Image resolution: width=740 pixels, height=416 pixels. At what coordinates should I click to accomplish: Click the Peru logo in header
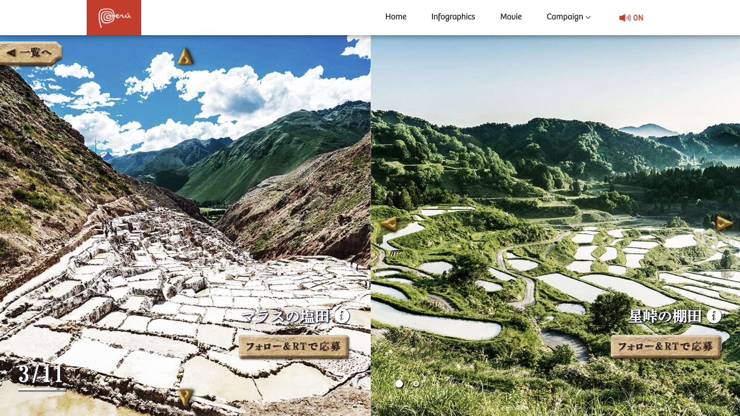[x=114, y=18]
